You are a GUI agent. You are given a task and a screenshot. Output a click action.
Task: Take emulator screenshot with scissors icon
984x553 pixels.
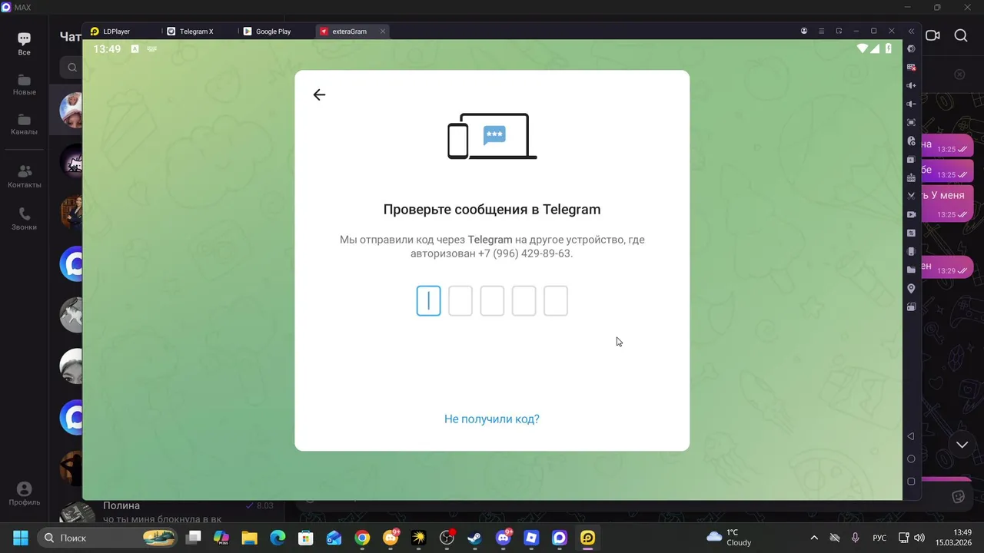click(912, 196)
